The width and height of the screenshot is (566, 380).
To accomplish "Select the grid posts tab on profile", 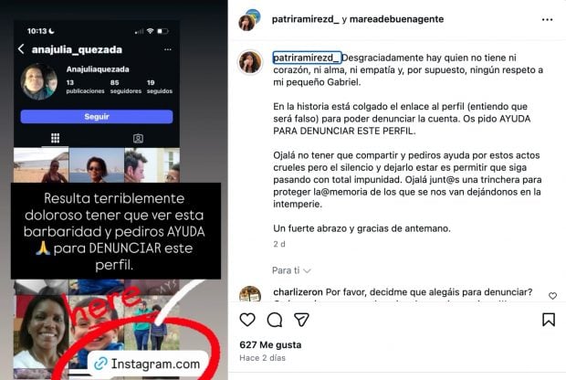I will click(x=55, y=138).
